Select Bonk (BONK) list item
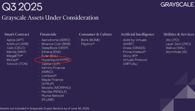195x111 pixels. pyautogui.click(x=90, y=40)
